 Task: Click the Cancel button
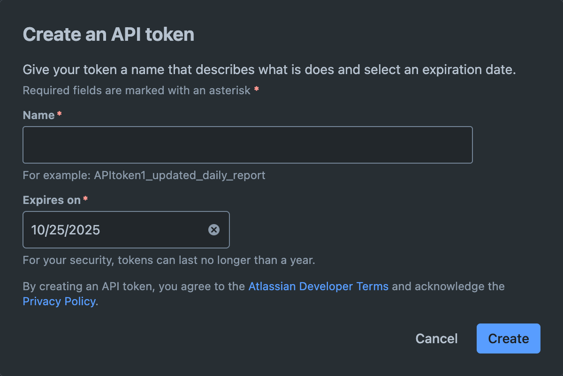point(436,338)
